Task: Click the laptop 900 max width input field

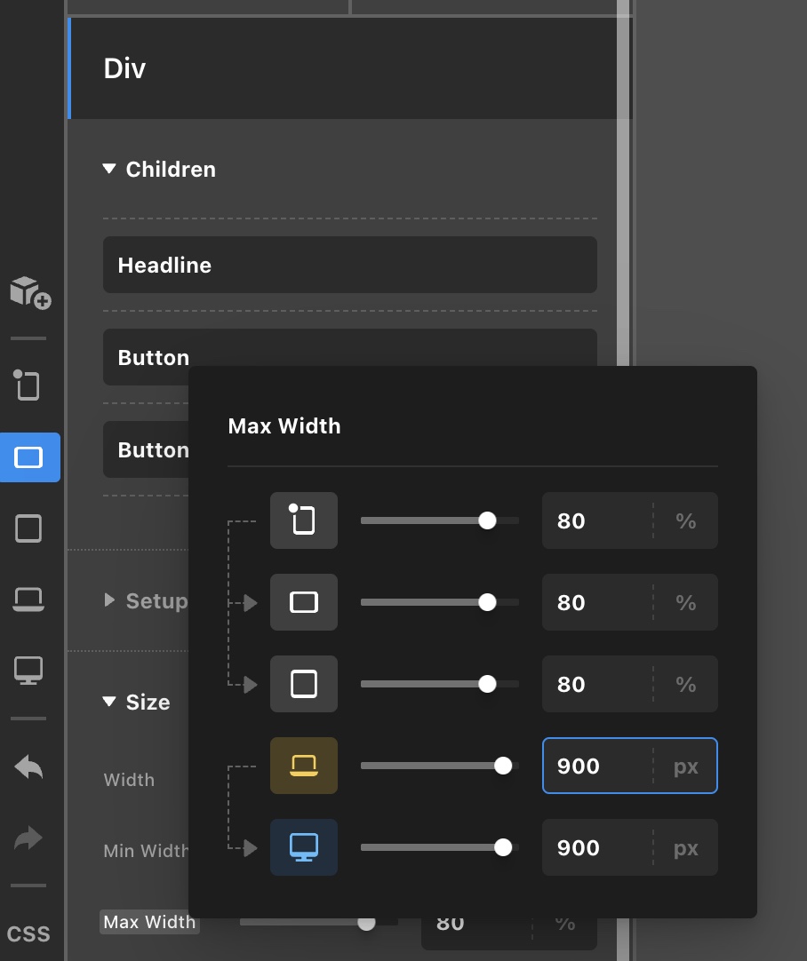Action: click(595, 766)
